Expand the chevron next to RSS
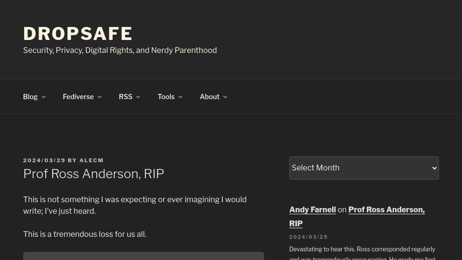This screenshot has width=462, height=260. 138,97
